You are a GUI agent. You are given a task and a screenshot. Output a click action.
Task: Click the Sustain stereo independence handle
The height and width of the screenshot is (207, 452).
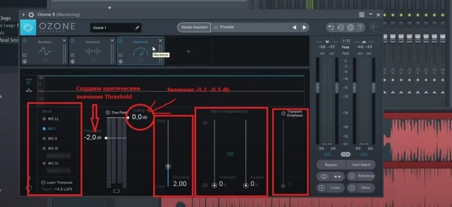(245, 186)
